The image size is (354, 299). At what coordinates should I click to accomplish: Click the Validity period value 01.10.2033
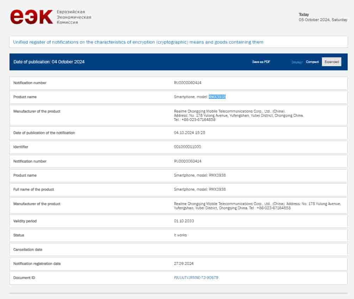click(184, 221)
